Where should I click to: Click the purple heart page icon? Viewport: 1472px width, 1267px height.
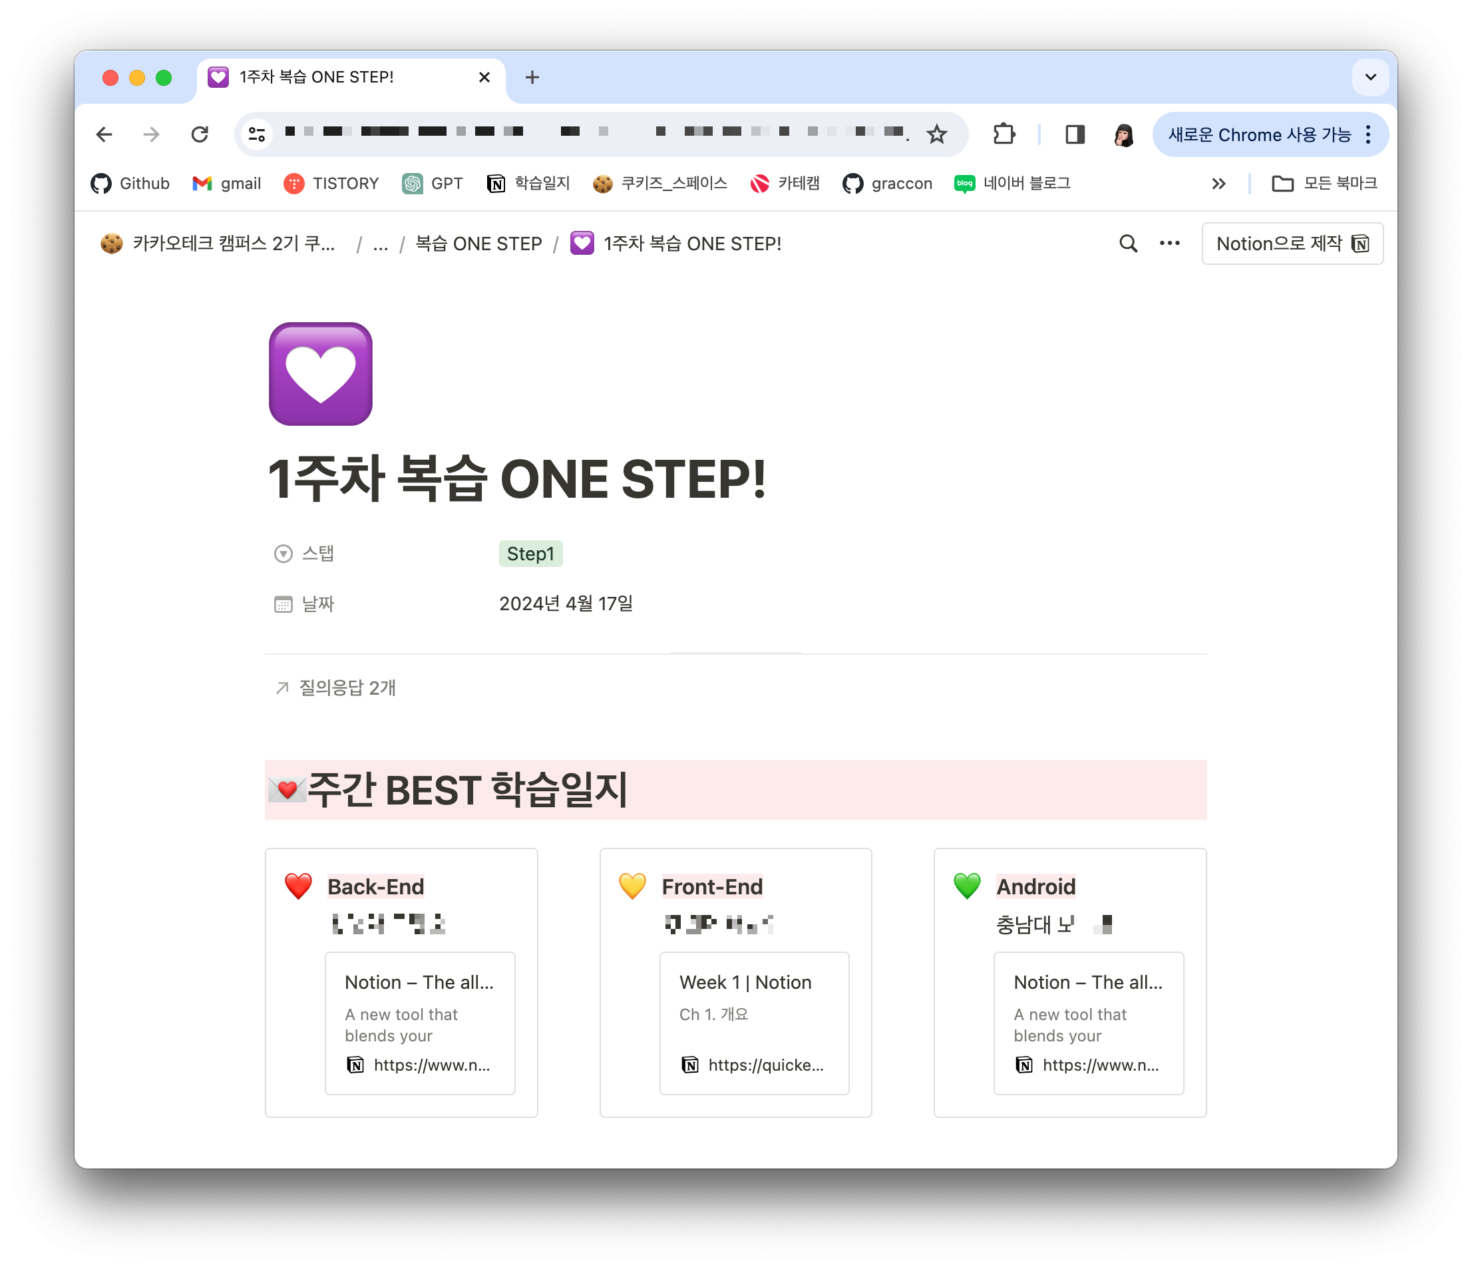coord(320,374)
